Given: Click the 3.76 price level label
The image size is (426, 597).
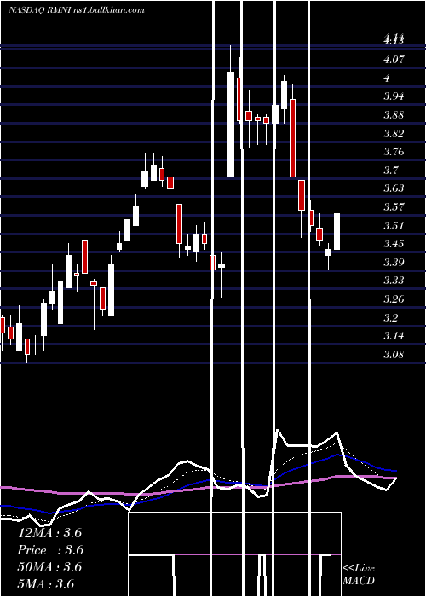Looking at the screenshot, I should 394,152.
